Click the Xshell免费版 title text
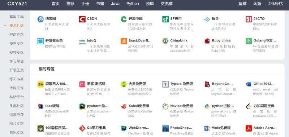 pyautogui.click(x=139, y=106)
